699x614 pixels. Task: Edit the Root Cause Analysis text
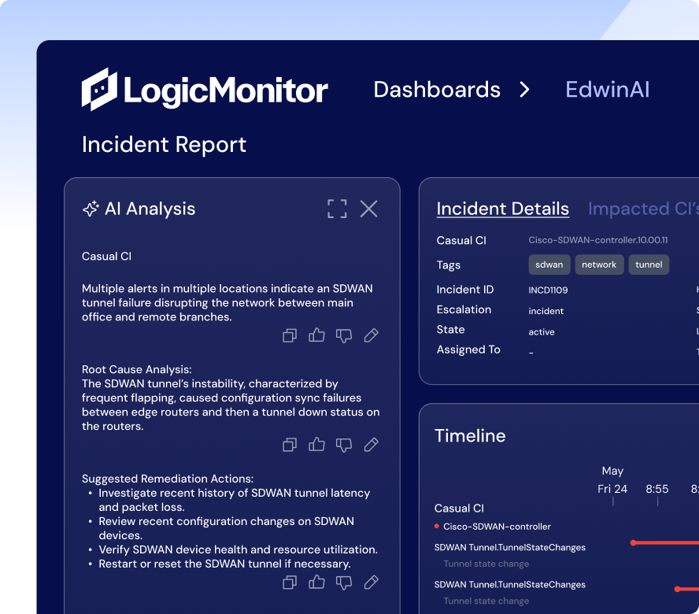click(x=372, y=445)
